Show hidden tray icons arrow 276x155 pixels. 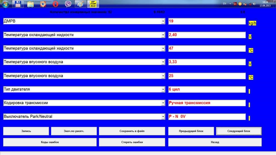pyautogui.click(x=230, y=4)
